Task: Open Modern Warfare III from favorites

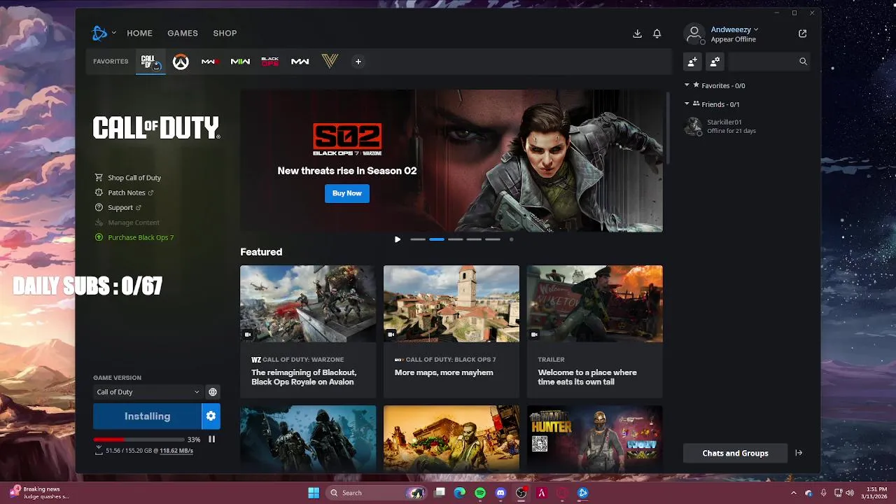Action: (x=210, y=62)
